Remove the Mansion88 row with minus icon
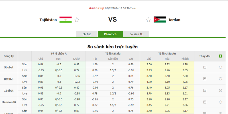Screen dimensions: 228x114 [x=220, y=102]
